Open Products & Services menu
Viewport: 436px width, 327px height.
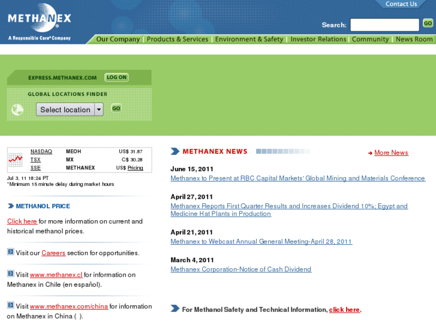[178, 39]
